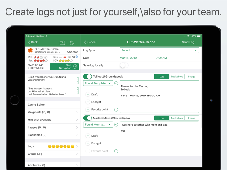The image size is (227, 170).
Task: Select Trackables tab for Tolljock
Action: [x=177, y=77]
